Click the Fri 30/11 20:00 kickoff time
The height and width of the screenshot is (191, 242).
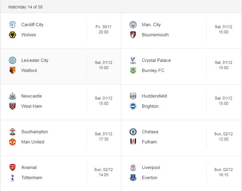(103, 29)
